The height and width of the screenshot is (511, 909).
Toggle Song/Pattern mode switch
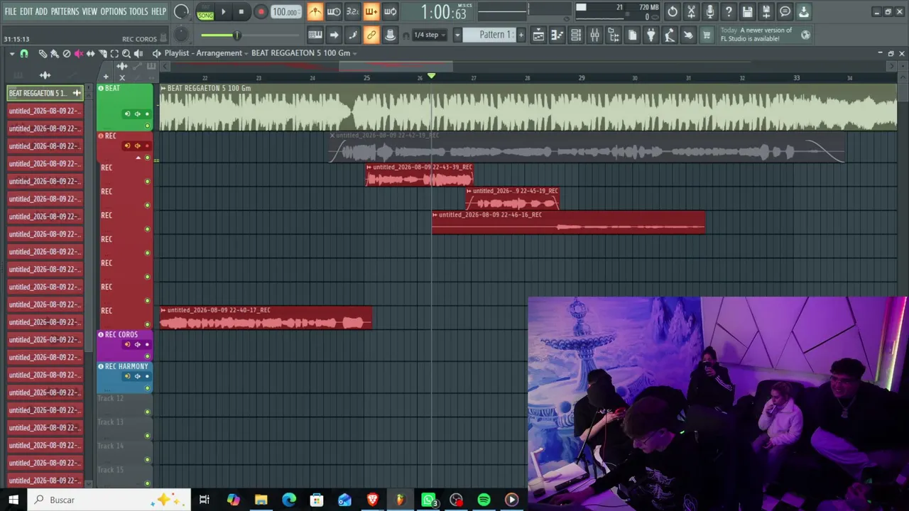pos(205,12)
